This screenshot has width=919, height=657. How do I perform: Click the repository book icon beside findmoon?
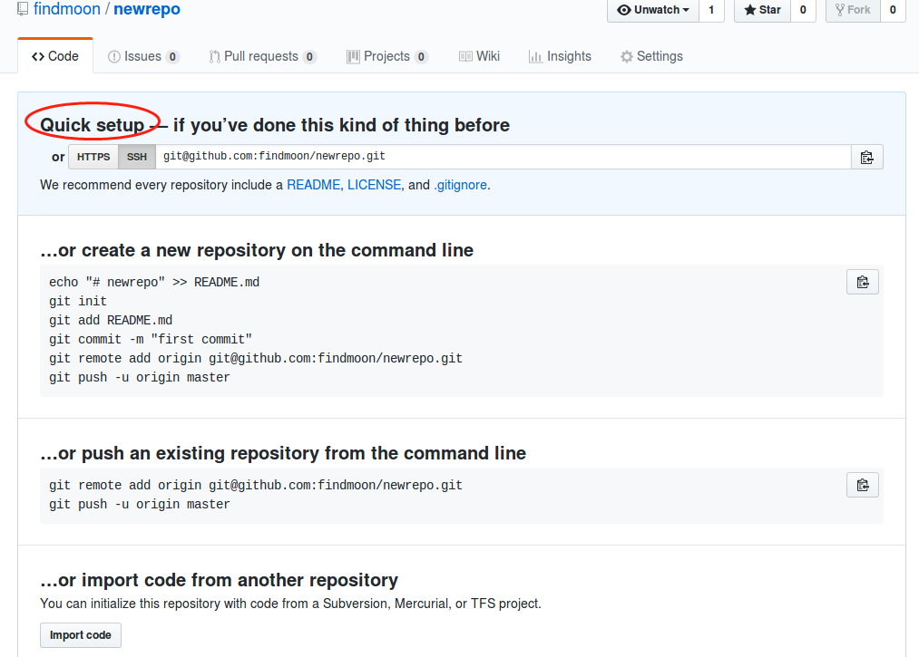pyautogui.click(x=24, y=10)
